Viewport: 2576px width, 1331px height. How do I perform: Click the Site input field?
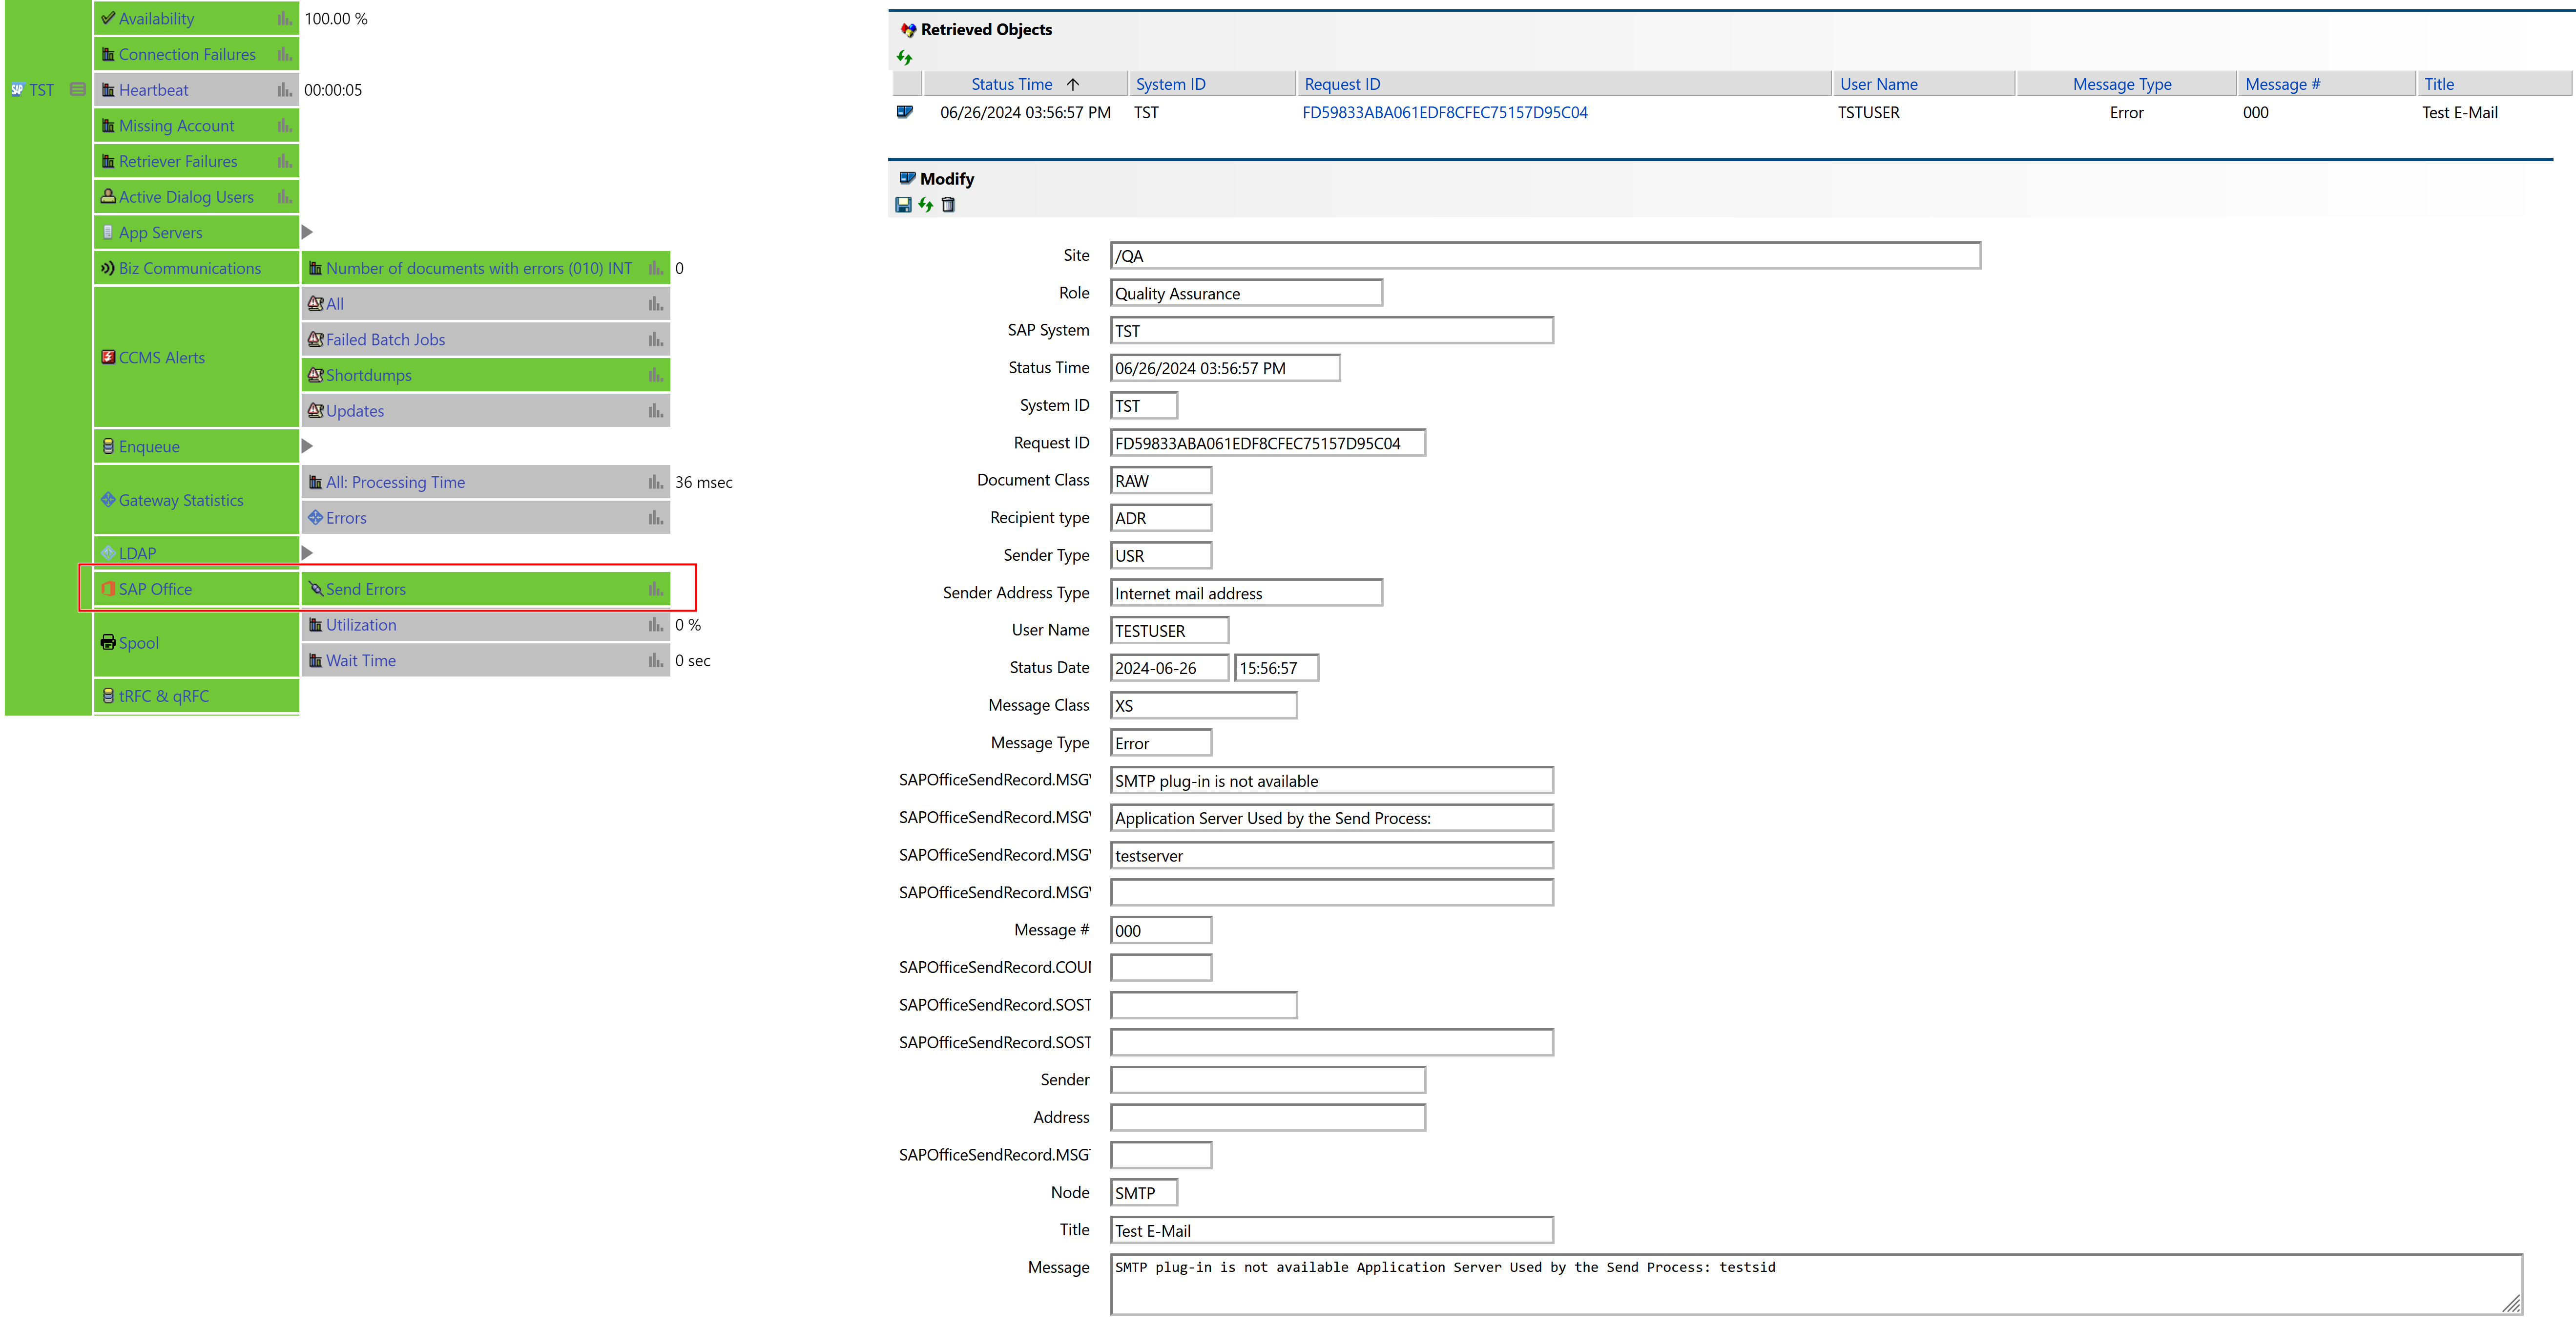click(x=1545, y=256)
